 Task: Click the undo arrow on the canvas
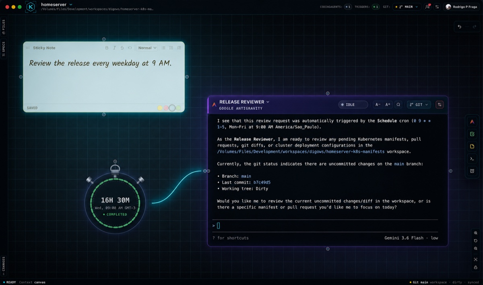(460, 27)
